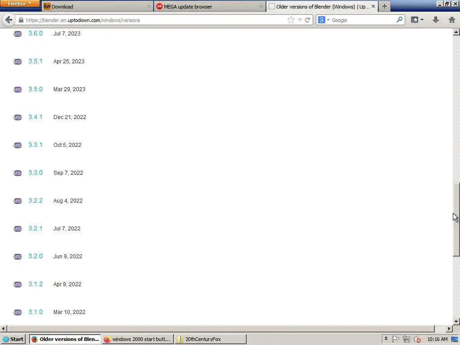Go back with the browser back arrow
Image resolution: width=460 pixels, height=345 pixels.
pos(9,20)
